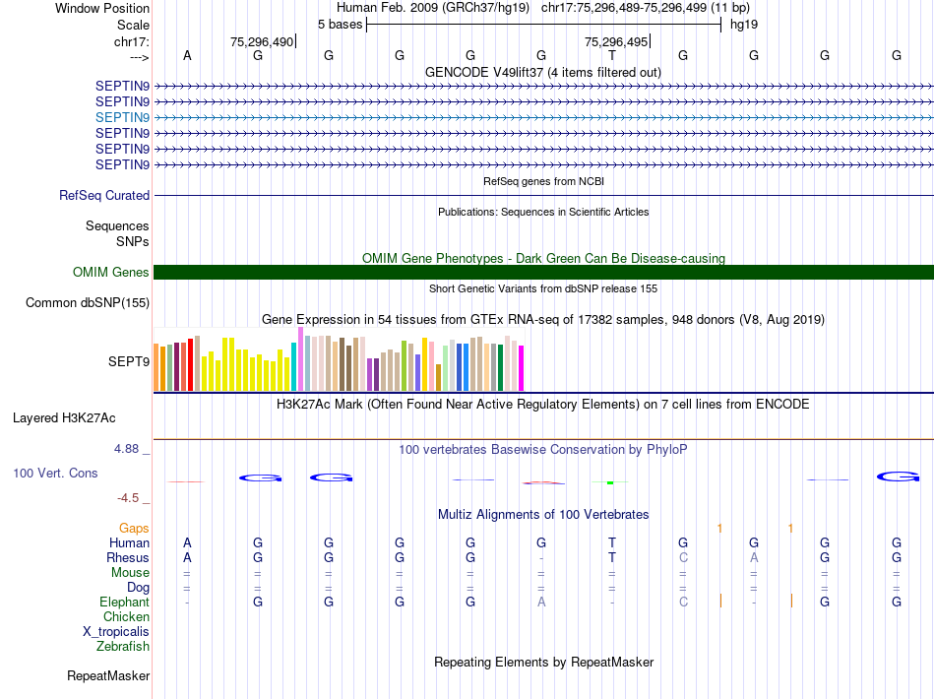The height and width of the screenshot is (699, 935).
Task: Click the Common dbSNP(155) track label
Action: pos(88,302)
